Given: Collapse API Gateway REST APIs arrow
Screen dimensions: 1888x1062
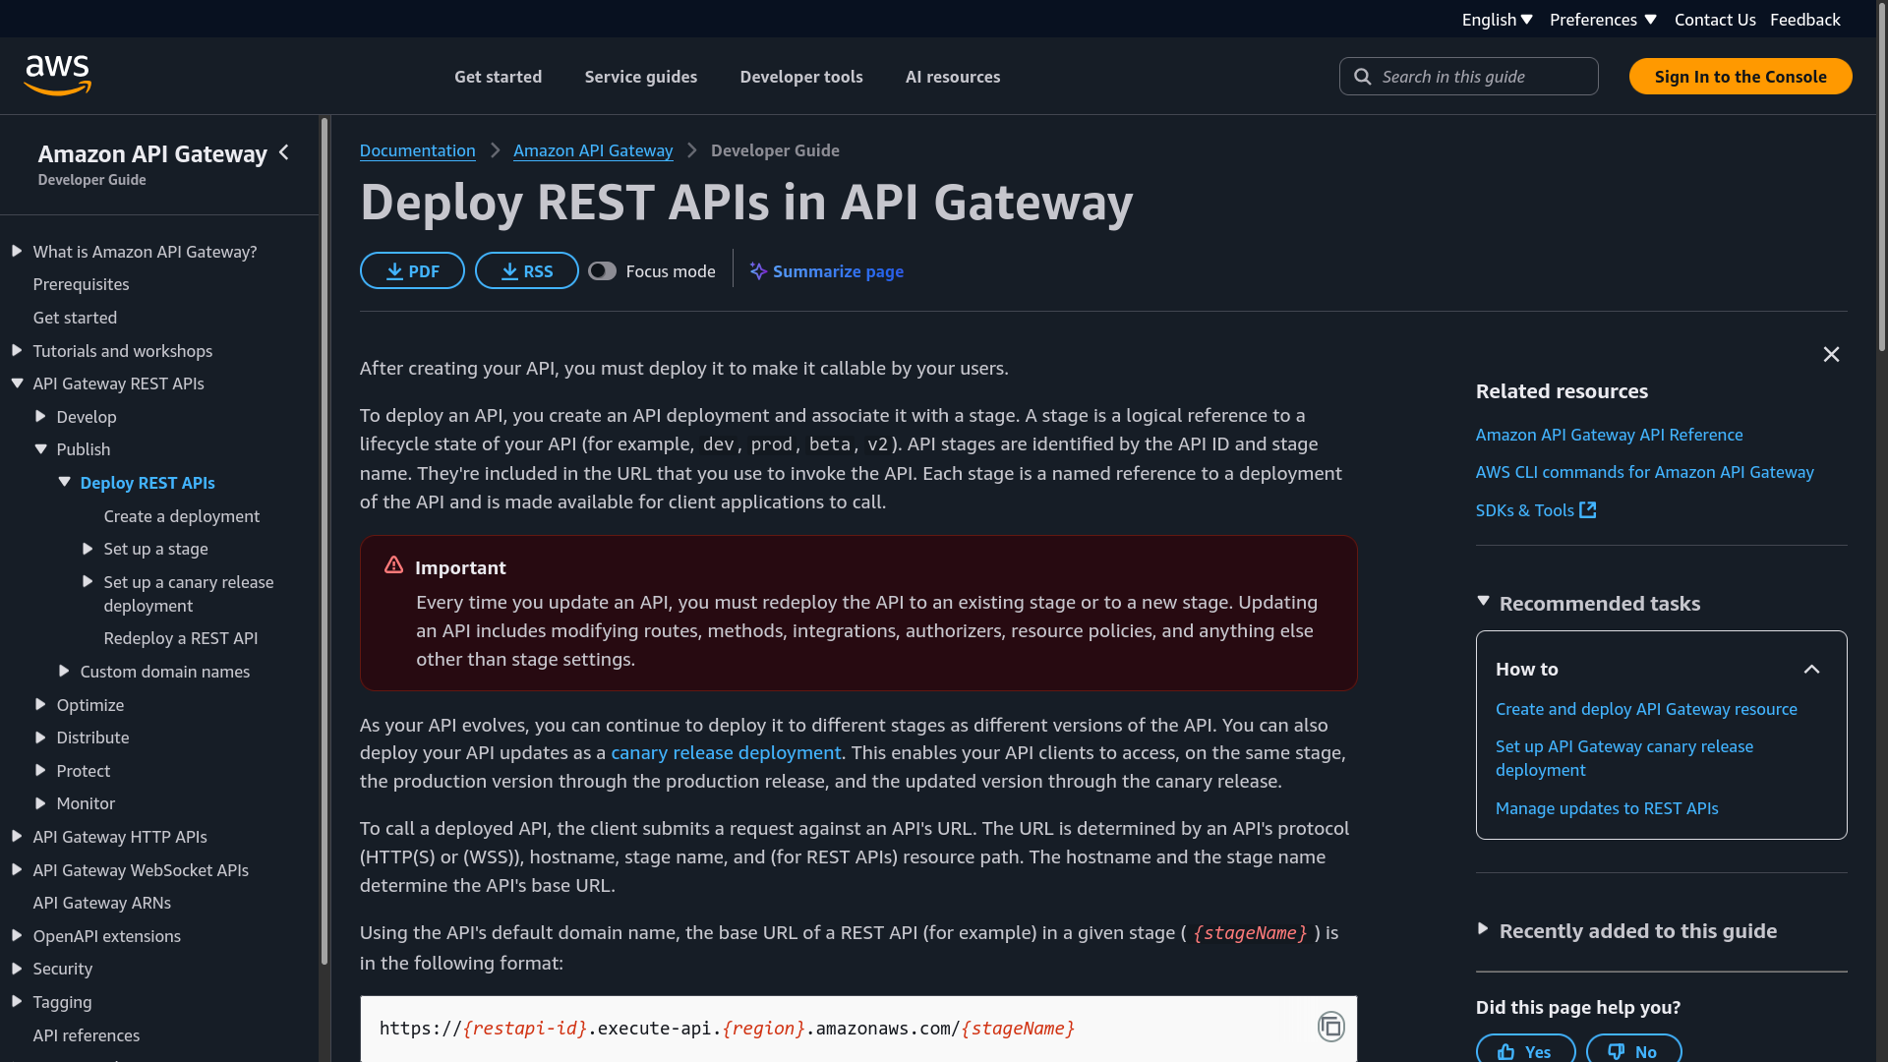Looking at the screenshot, I should point(17,383).
